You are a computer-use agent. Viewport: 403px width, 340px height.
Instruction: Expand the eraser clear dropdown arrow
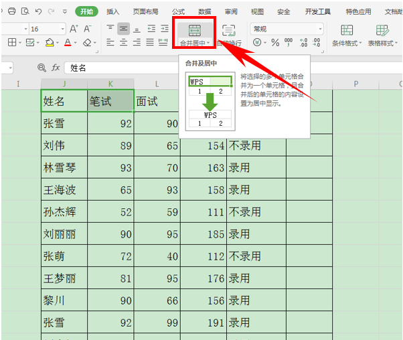click(95, 43)
